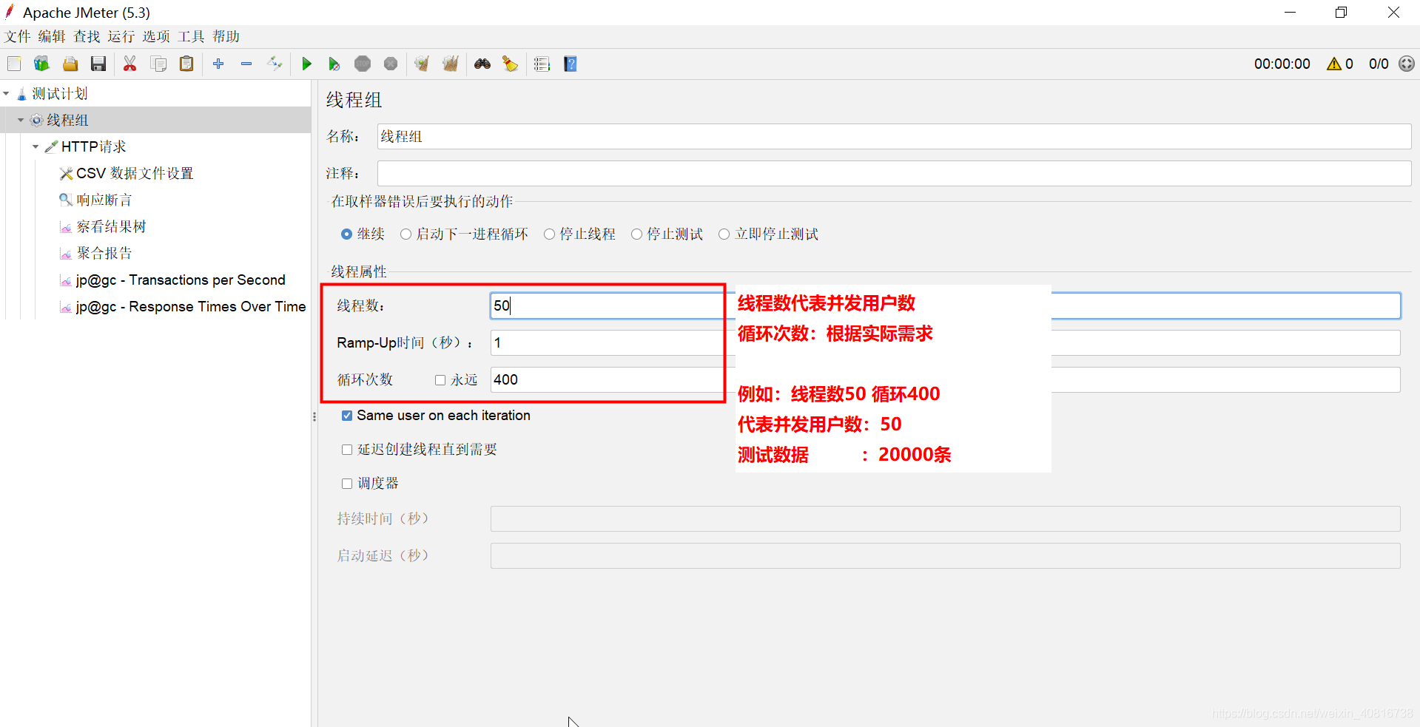Click the Search binoculars icon

pos(482,64)
